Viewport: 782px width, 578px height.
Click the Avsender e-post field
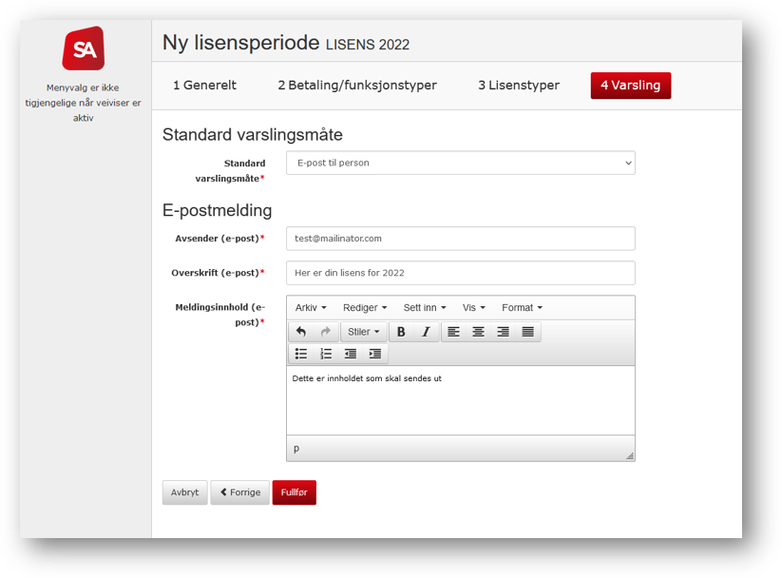coord(460,239)
